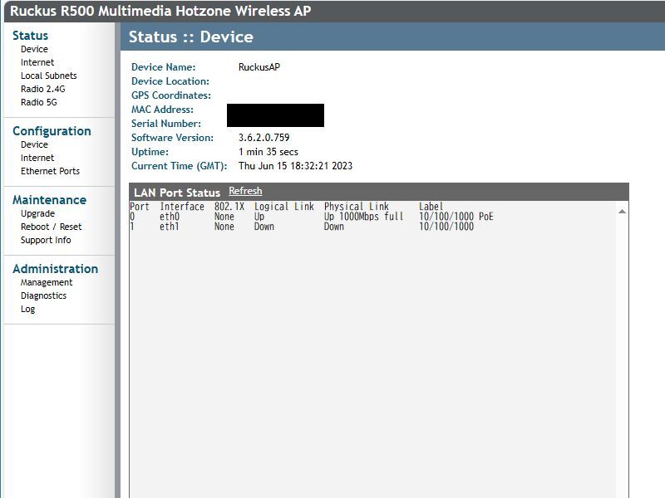Screen dimensions: 665x498
Task: View the Log page
Action: pyautogui.click(x=28, y=309)
